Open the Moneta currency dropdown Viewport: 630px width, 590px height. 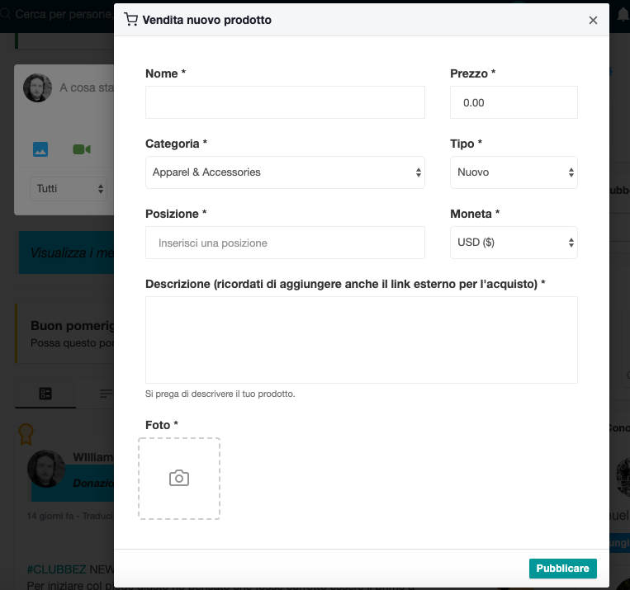click(514, 243)
